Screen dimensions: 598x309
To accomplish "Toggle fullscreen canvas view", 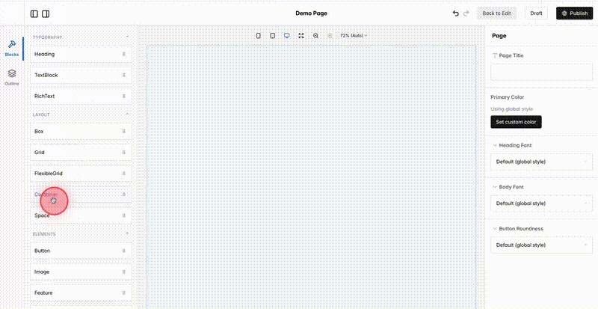I will click(x=301, y=35).
